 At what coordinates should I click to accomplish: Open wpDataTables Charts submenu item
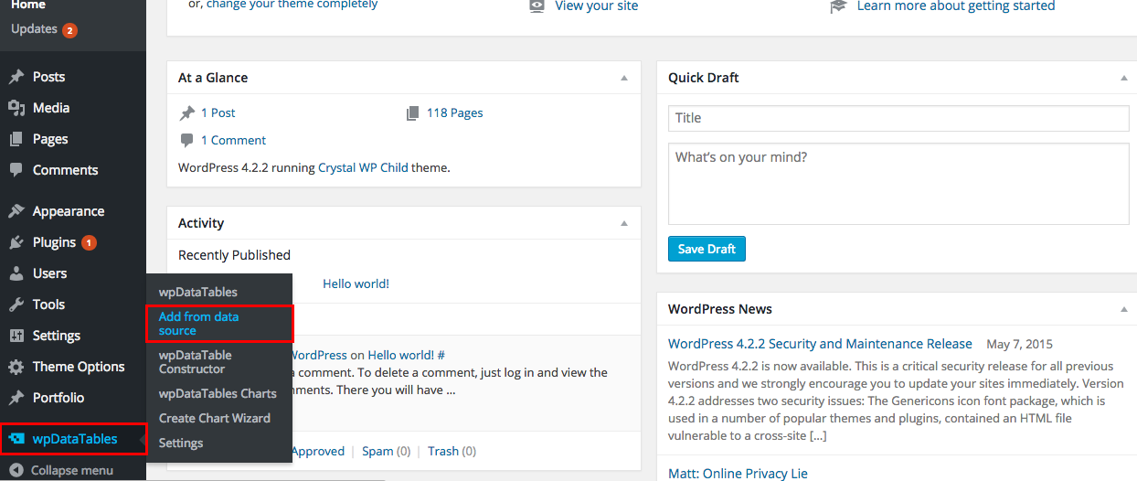(218, 393)
